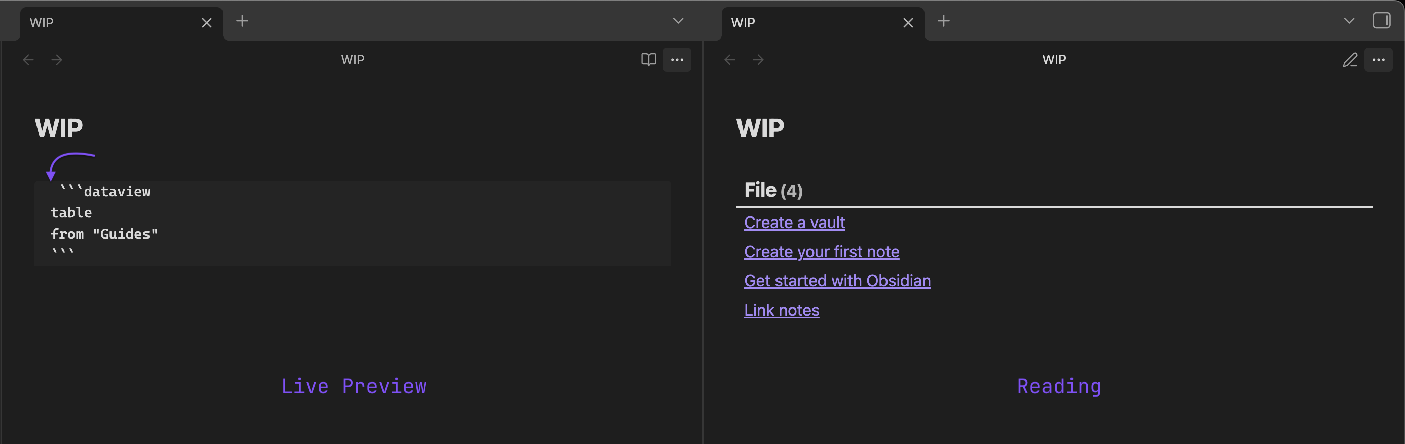Close the WIP tab in left pane
Screen dimensions: 1405x444
(x=207, y=23)
